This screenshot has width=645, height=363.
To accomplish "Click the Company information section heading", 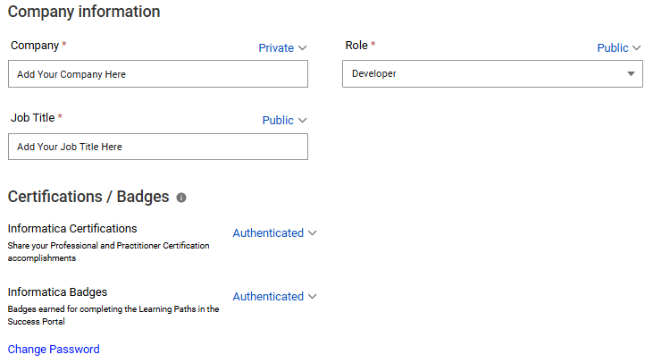I will (x=84, y=12).
